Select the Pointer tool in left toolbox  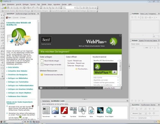coord(2,15)
